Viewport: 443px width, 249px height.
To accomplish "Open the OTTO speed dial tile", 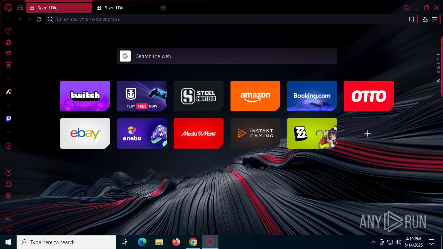I will pyautogui.click(x=369, y=96).
